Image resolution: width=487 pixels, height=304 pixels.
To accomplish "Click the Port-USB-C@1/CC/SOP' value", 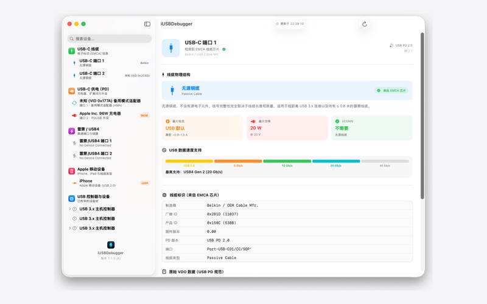I will click(x=229, y=249).
